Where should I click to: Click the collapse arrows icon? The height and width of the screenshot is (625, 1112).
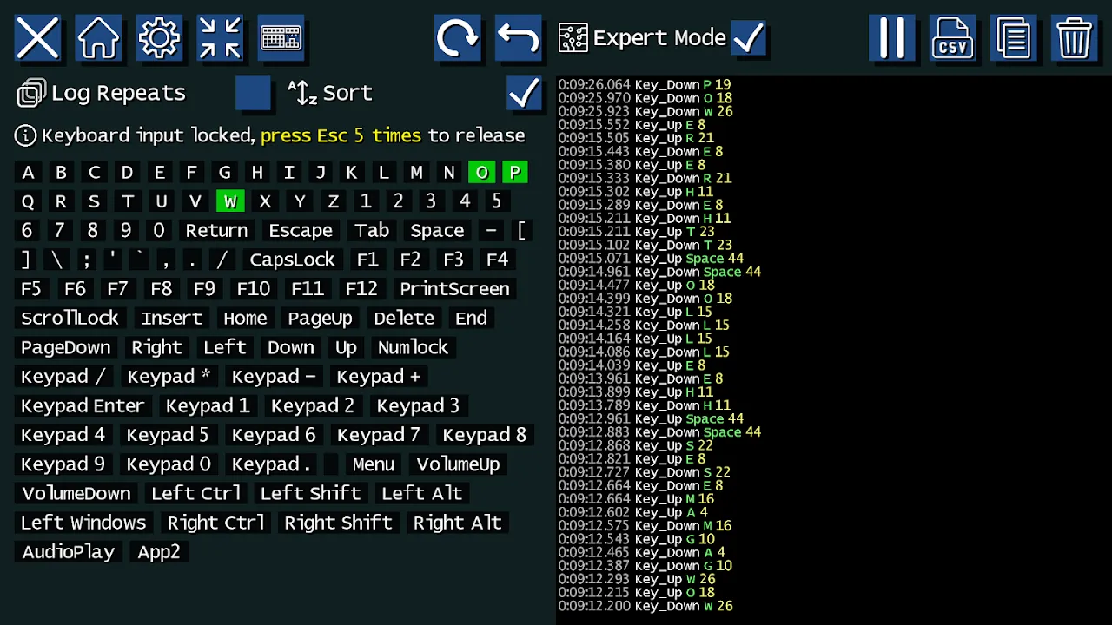220,38
